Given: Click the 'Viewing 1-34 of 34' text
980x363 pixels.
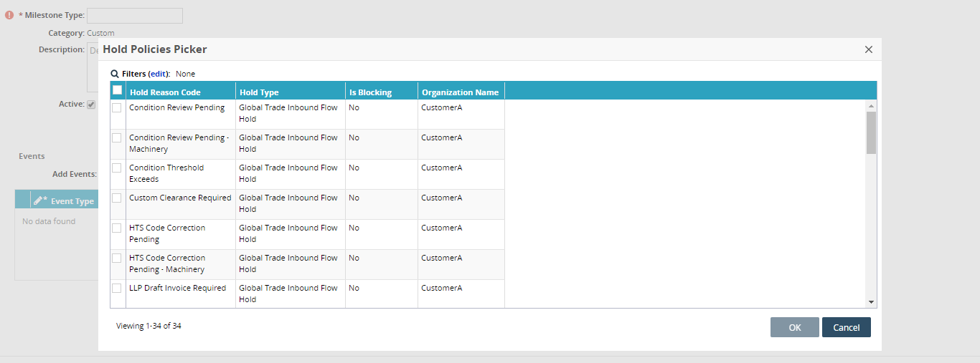Looking at the screenshot, I should tap(149, 326).
